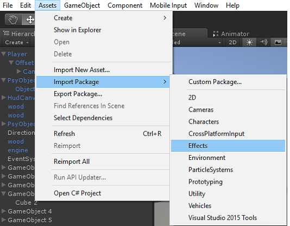This screenshot has height=226, width=290.
Task: Open the scene effects image icon dropdown
Action: tap(278, 42)
